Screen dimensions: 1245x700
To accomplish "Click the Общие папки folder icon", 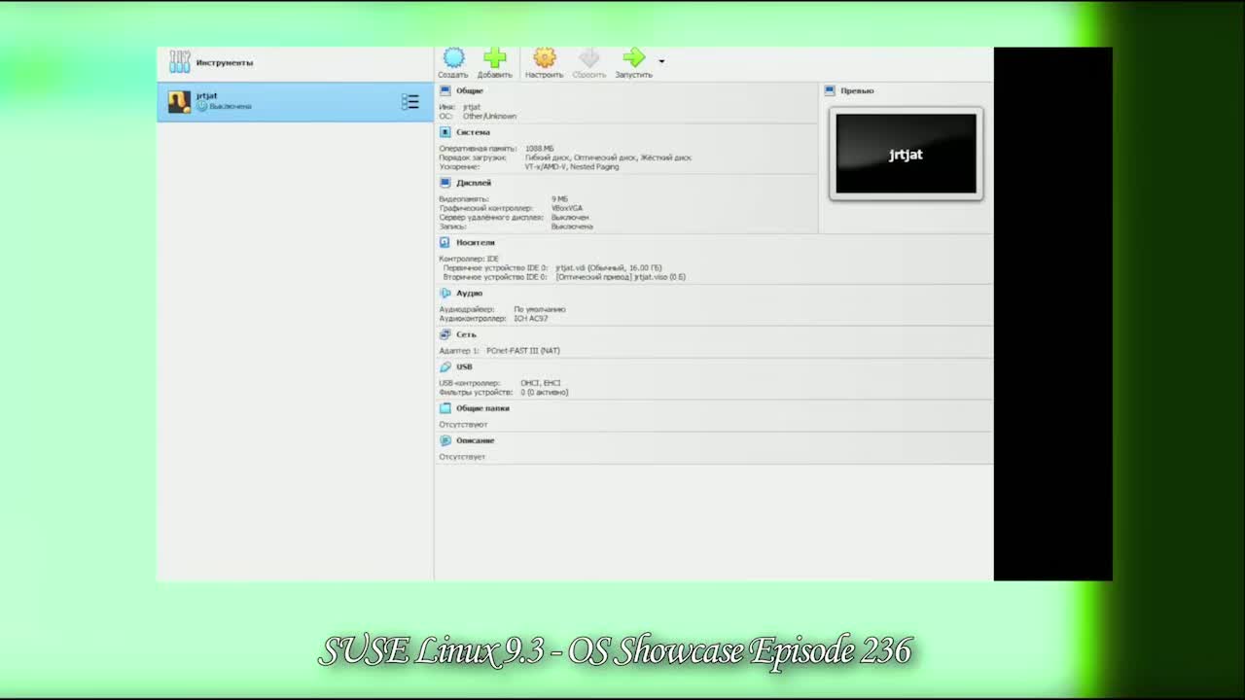I will click(x=445, y=408).
